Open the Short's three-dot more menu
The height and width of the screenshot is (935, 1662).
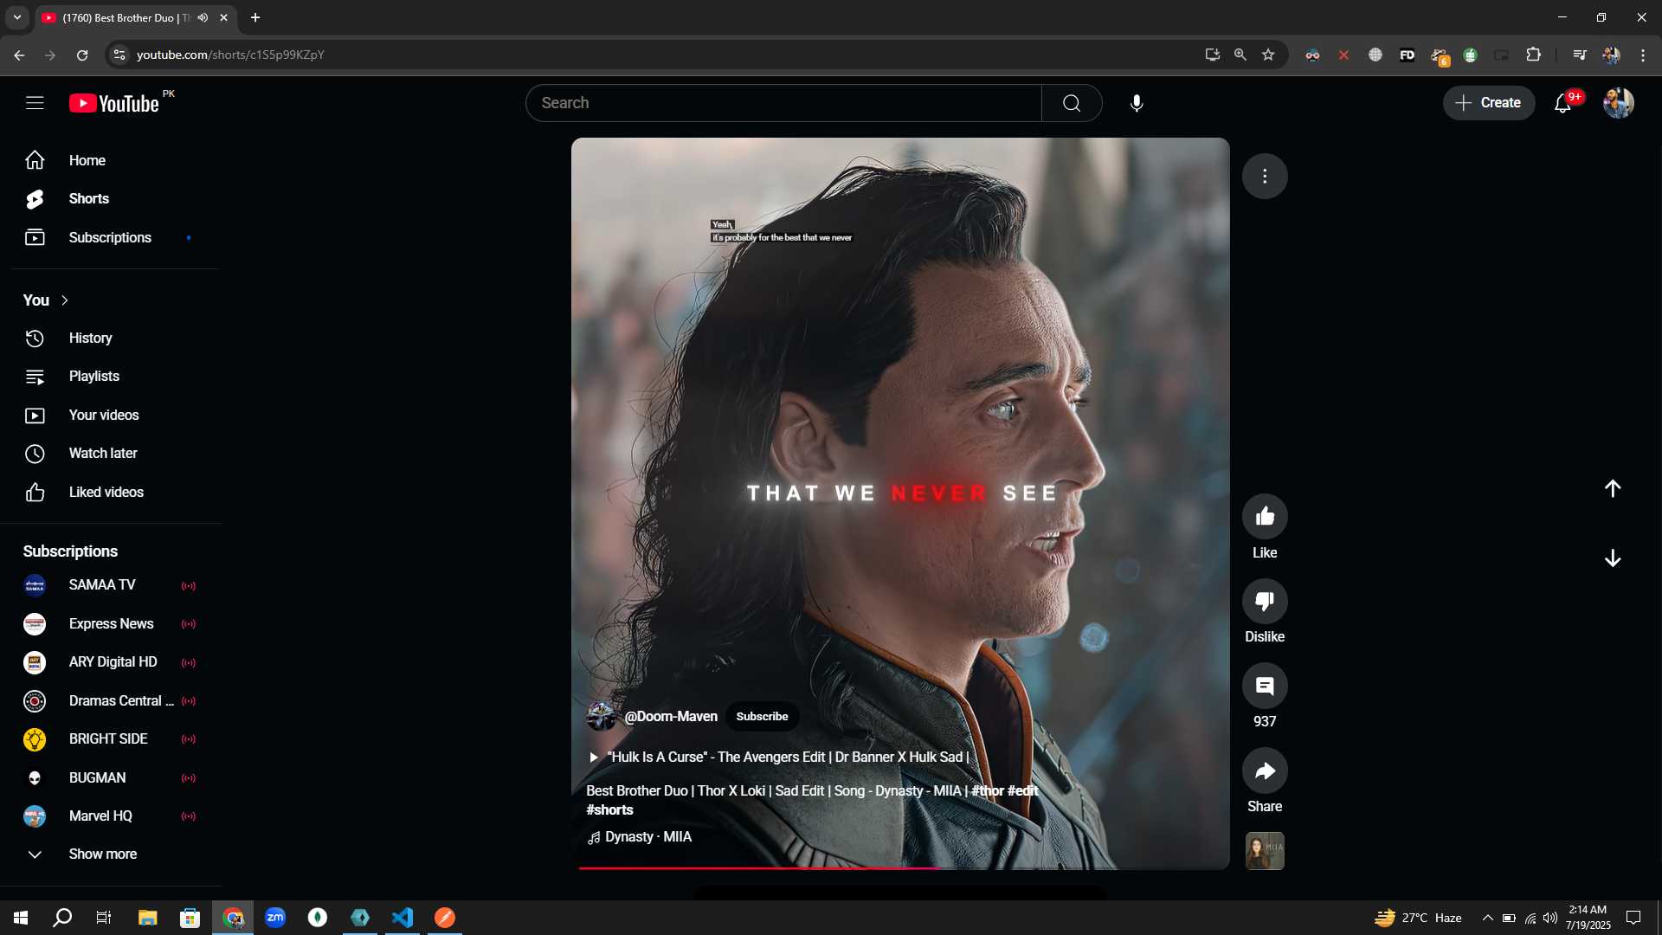click(1265, 177)
